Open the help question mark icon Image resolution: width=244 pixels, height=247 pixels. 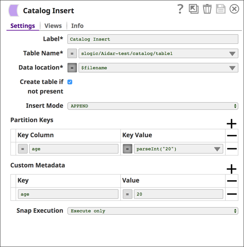180,9
